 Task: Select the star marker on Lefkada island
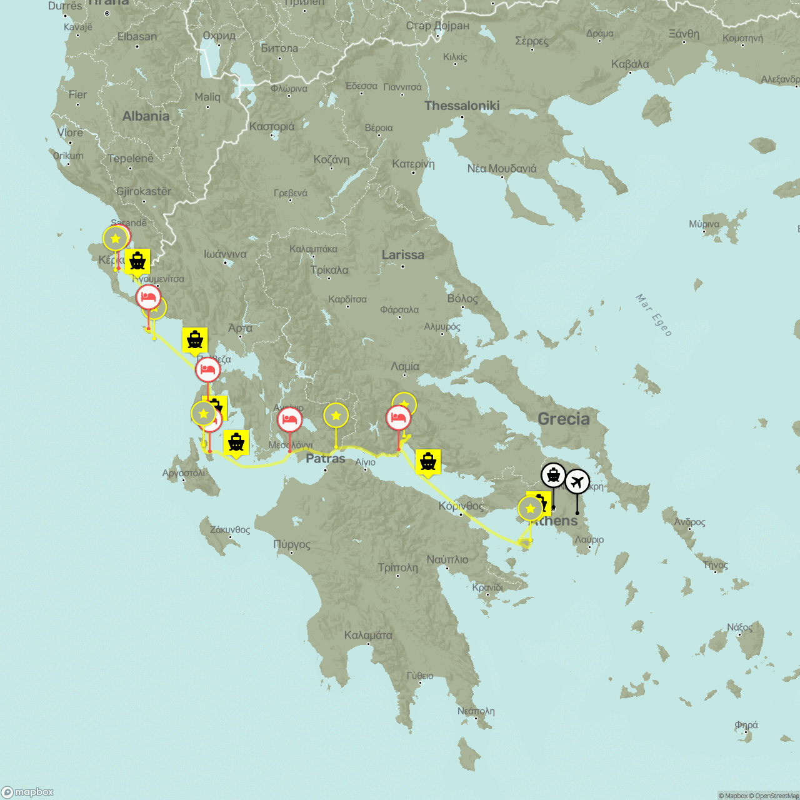tap(204, 414)
